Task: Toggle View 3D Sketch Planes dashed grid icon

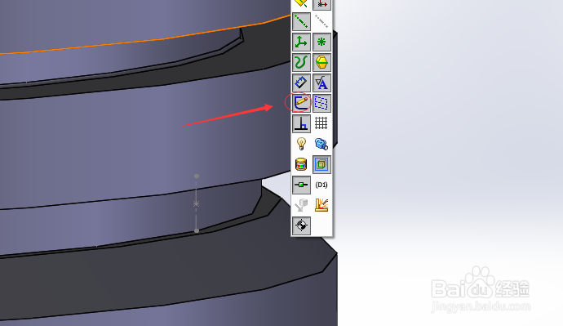Action: 321,103
